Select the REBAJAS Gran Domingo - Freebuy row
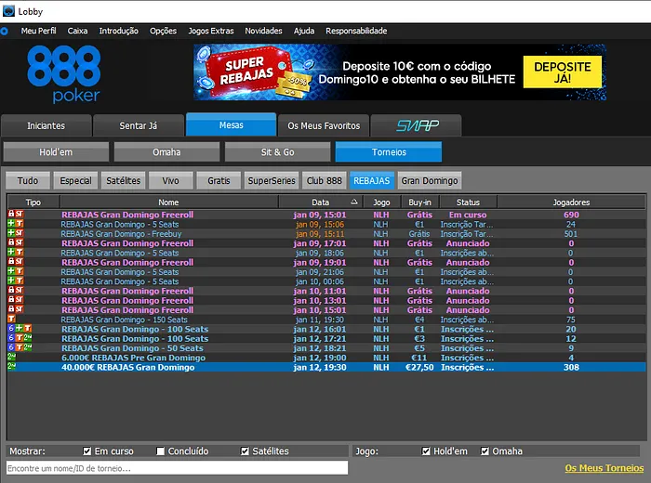This screenshot has height=483, width=651. [326, 233]
